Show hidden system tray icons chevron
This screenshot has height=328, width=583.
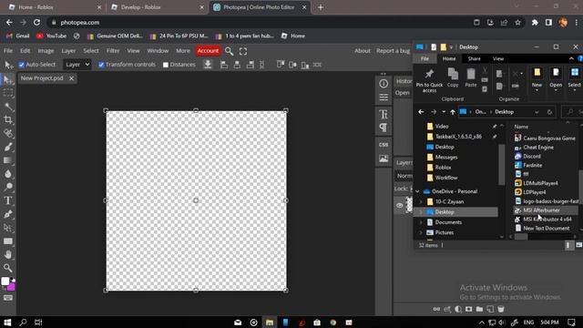[x=482, y=323]
